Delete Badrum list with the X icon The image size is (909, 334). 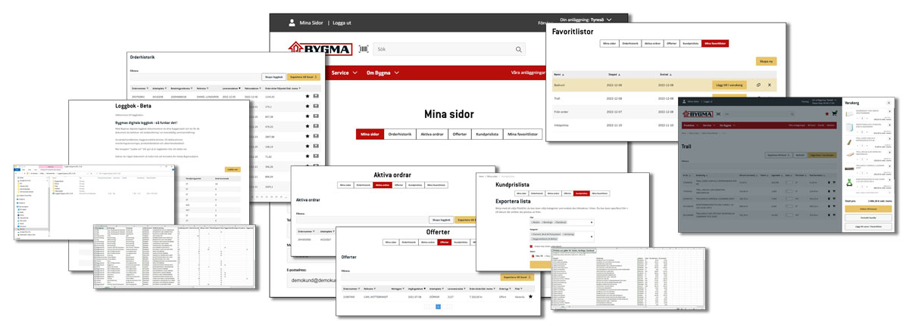[x=769, y=85]
